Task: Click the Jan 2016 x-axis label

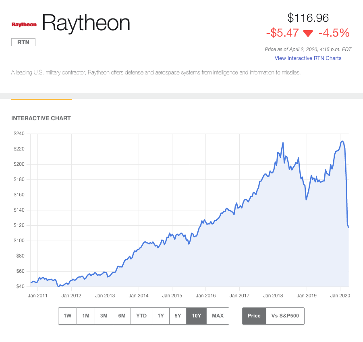Action: coord(205,296)
